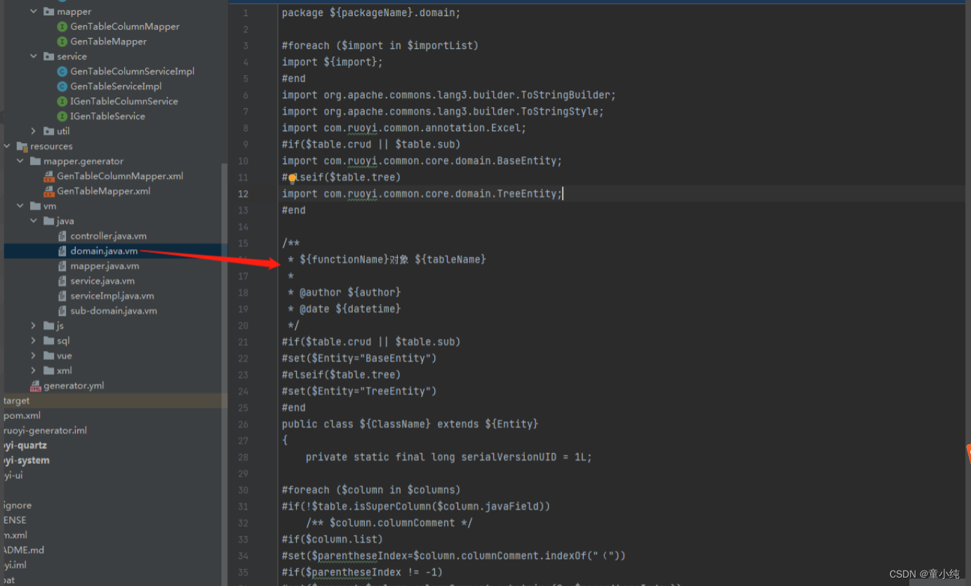Expand the sql folder chevron
Screen dimensions: 971x586
tap(34, 340)
